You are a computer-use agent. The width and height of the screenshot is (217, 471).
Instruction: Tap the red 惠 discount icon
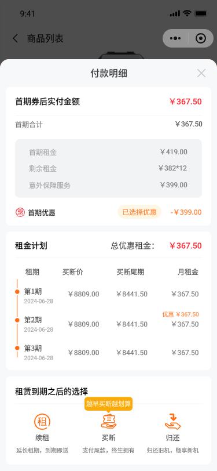click(x=20, y=212)
